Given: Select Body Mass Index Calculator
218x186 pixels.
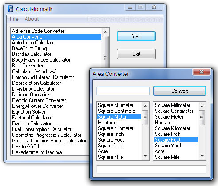Looking at the screenshot, I should (56, 60).
